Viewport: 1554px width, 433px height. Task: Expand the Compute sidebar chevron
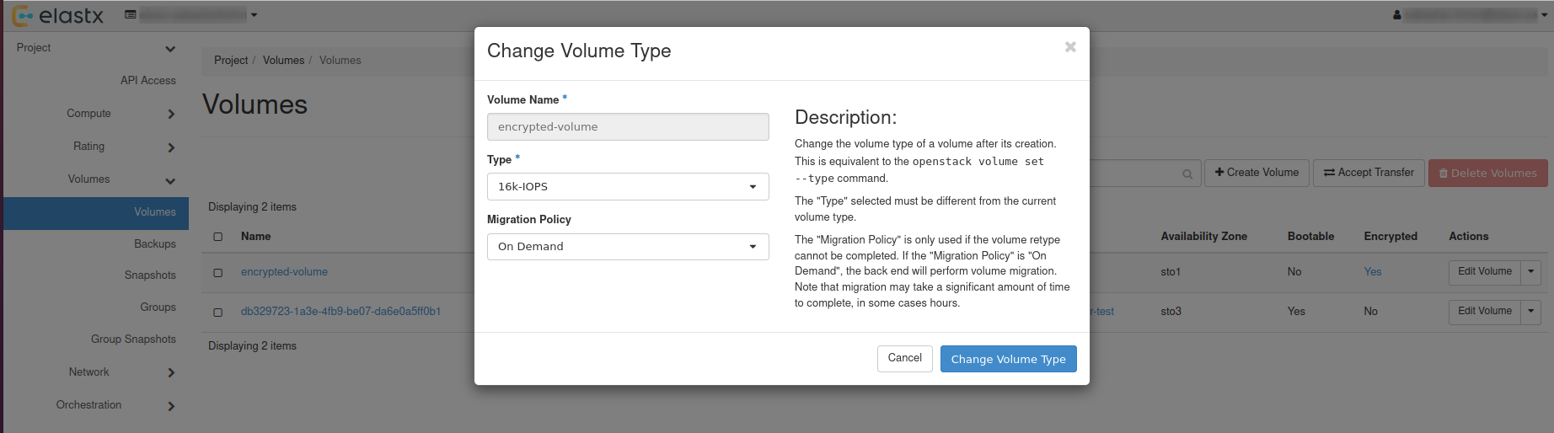pos(171,114)
